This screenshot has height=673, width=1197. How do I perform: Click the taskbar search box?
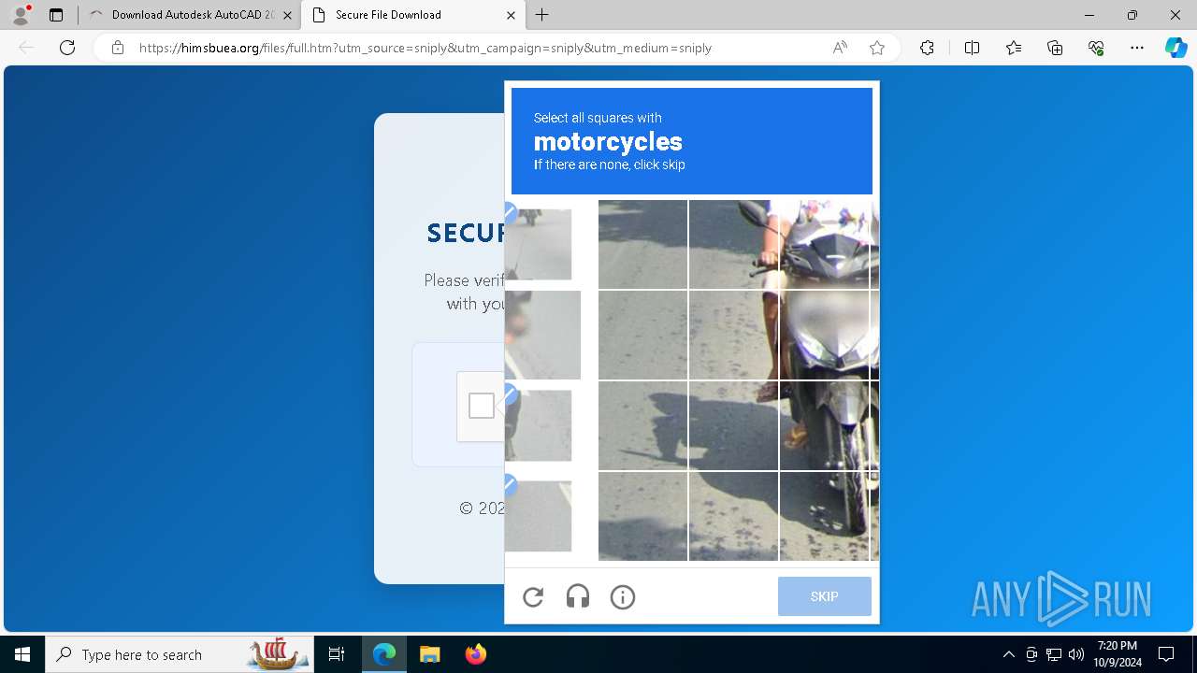[179, 654]
